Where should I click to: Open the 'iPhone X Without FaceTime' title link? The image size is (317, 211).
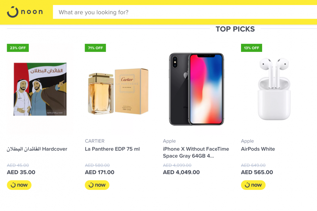coord(196,149)
